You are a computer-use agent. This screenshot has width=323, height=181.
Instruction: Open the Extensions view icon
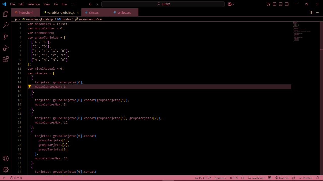pyautogui.click(x=6, y=59)
